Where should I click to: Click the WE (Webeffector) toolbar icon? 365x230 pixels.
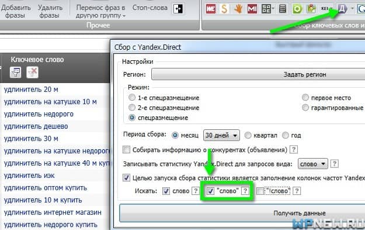pyautogui.click(x=211, y=9)
